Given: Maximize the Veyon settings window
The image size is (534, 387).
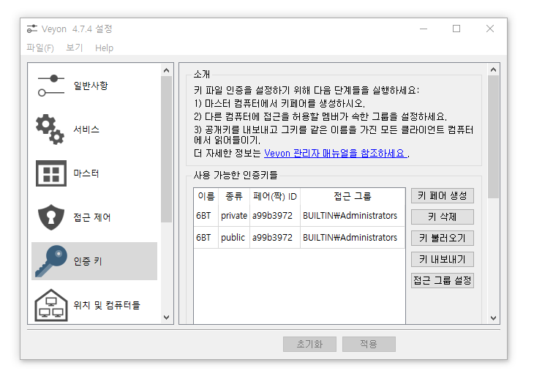Looking at the screenshot, I should pos(456,29).
